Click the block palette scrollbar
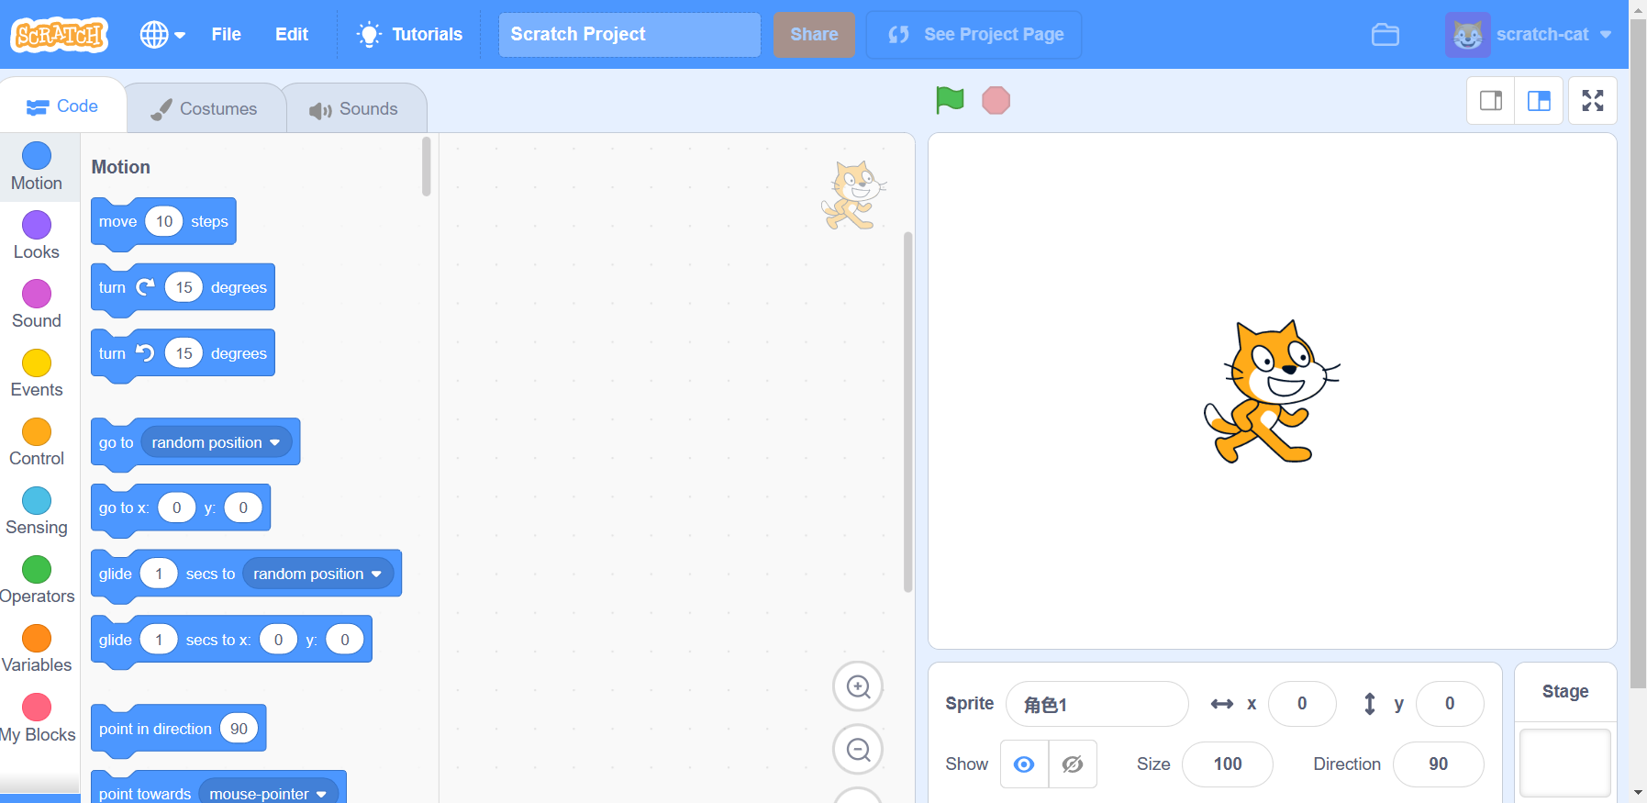This screenshot has width=1647, height=803. coord(426,166)
